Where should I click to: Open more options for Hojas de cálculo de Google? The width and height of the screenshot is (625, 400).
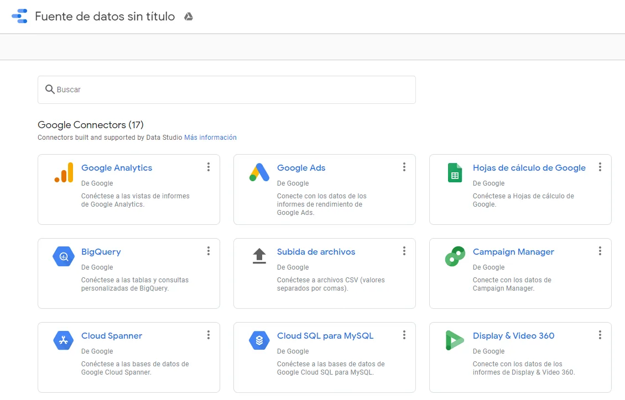coord(600,167)
